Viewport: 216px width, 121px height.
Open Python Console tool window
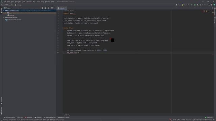click(x=64, y=118)
